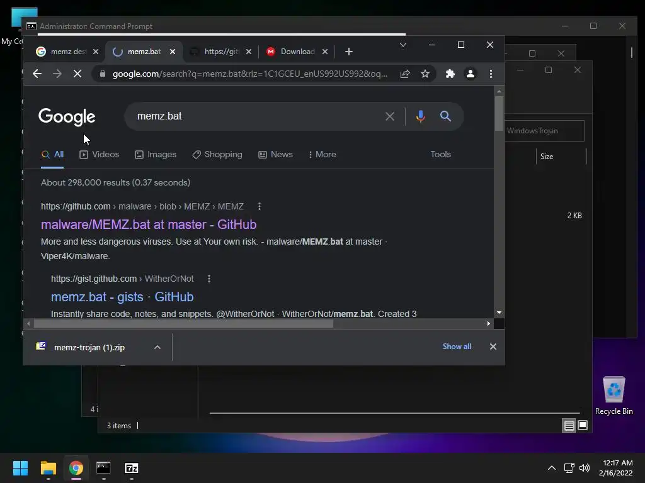Go back with the browser back arrow
The image size is (645, 483).
tap(37, 74)
